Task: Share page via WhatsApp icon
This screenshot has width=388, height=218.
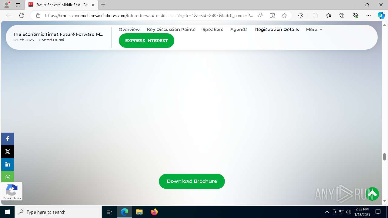Action: [8, 177]
